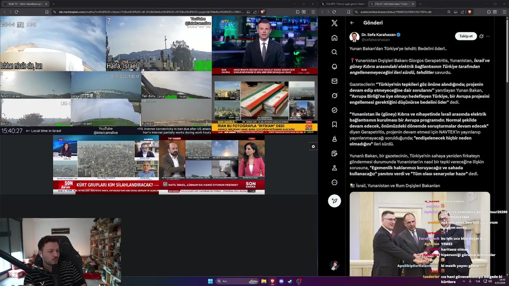Open File Explorer from taskbar
This screenshot has width=509, height=286.
click(x=264, y=281)
